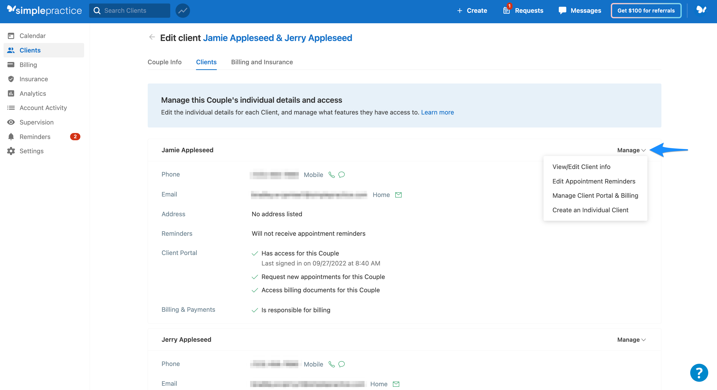
Task: Open the help question mark button
Action: click(699, 372)
